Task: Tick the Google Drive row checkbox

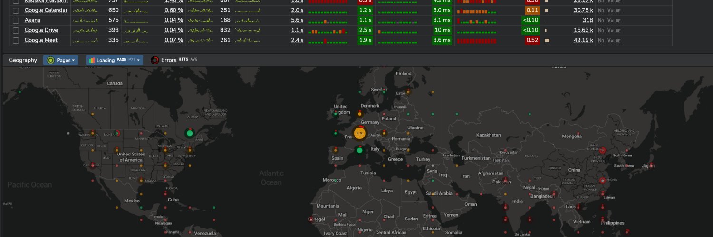Action: pos(16,30)
